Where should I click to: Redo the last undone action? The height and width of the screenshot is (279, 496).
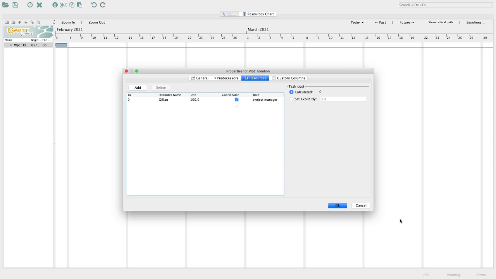tap(103, 5)
